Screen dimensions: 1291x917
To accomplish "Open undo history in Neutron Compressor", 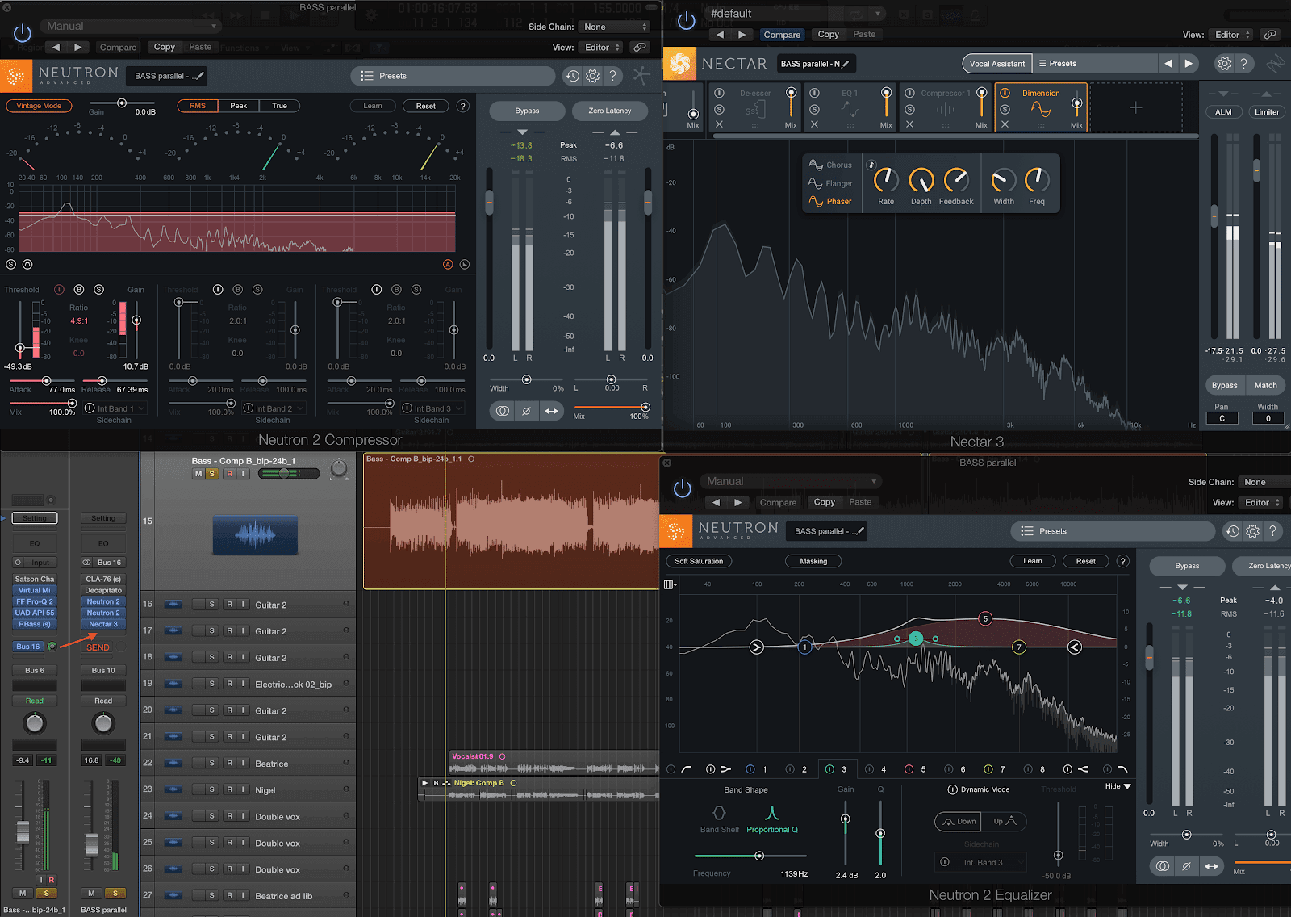I will click(572, 76).
